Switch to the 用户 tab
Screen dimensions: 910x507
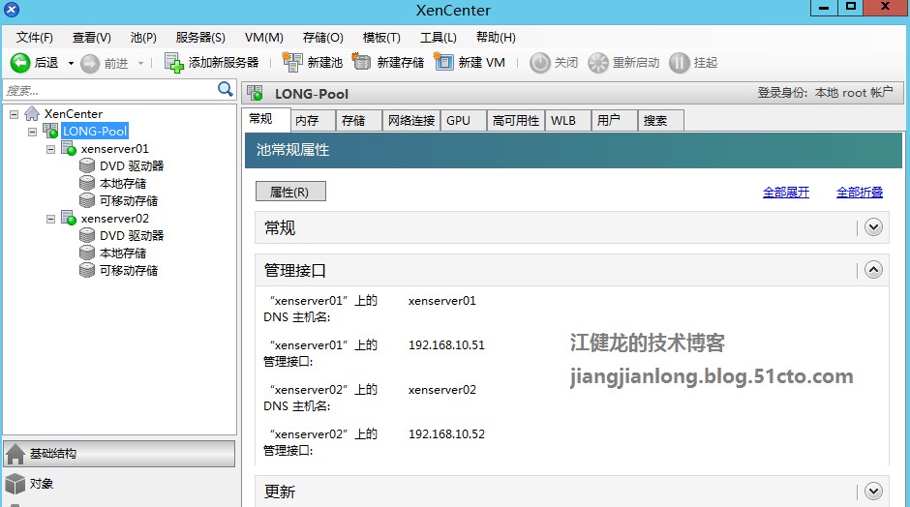pyautogui.click(x=615, y=121)
